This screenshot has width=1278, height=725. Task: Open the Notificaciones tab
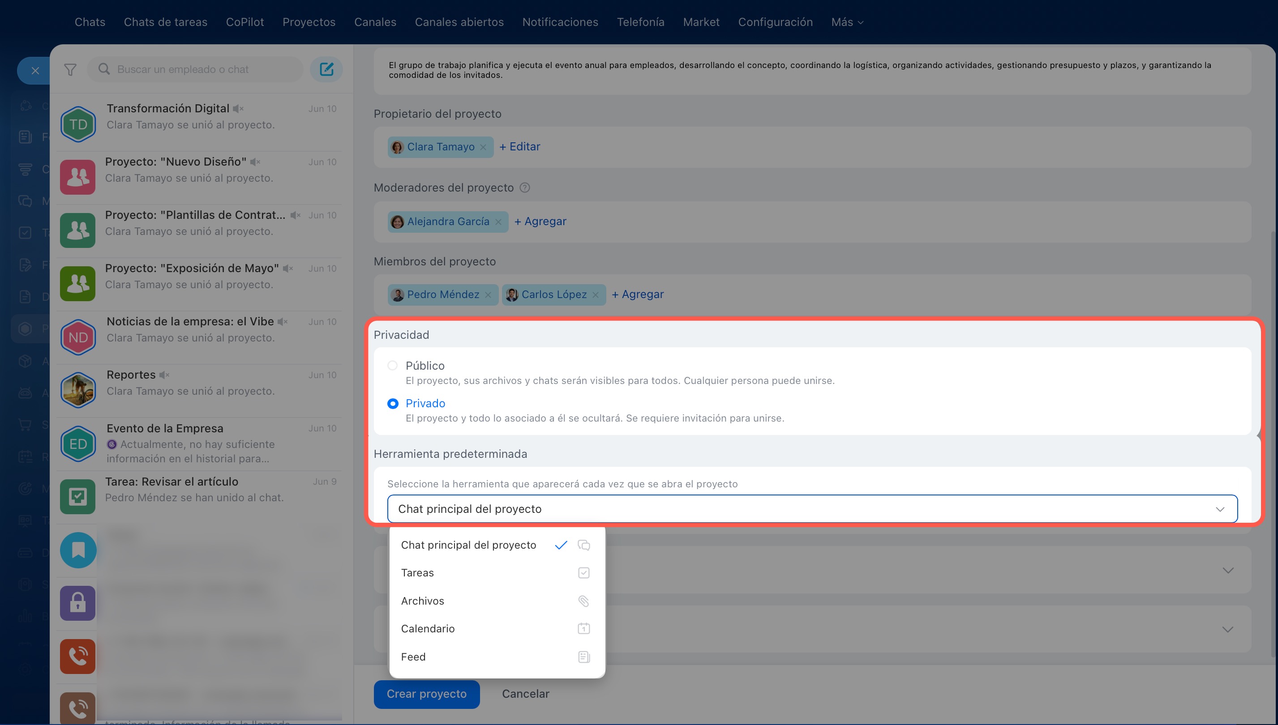tap(560, 22)
